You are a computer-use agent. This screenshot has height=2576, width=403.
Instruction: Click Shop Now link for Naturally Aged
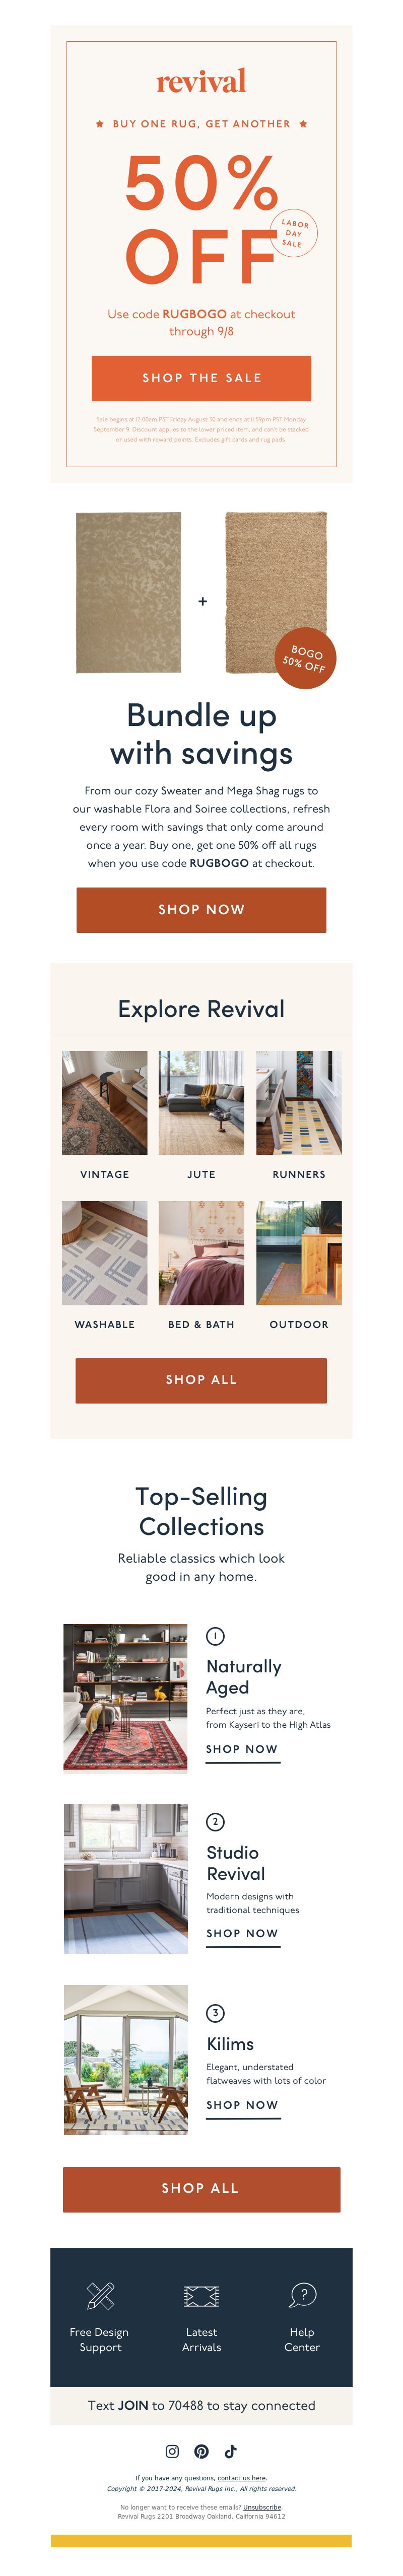coord(242,1749)
